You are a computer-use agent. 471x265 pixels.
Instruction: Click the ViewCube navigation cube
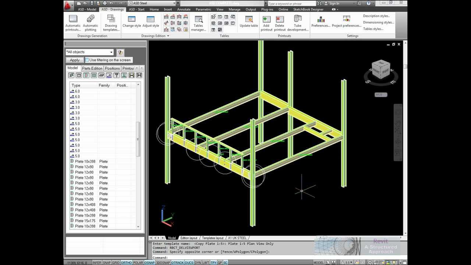pyautogui.click(x=381, y=70)
